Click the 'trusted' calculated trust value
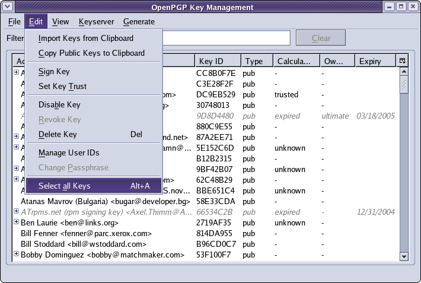421x283 pixels. click(x=286, y=94)
